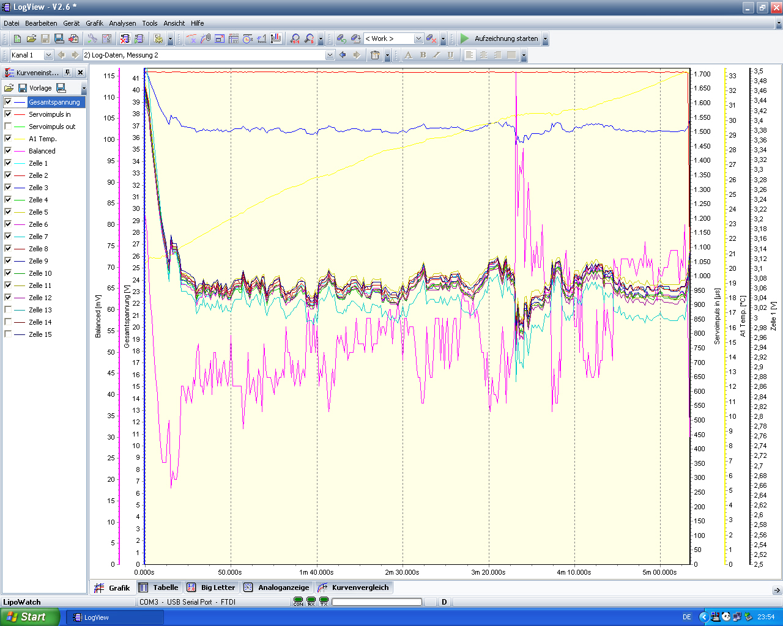This screenshot has width=783, height=626.
Task: Uncheck the Zelle 6 checkbox
Action: click(x=8, y=224)
